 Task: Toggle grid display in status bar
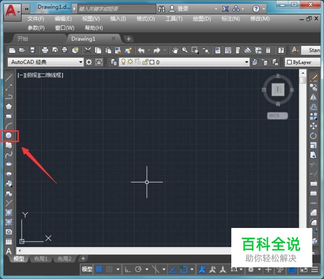[99, 269]
